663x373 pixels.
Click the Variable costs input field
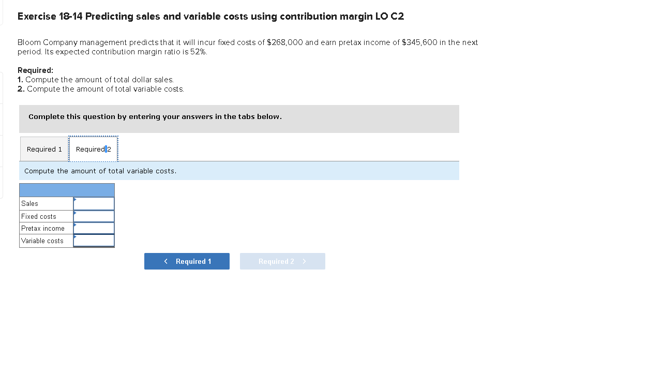[96, 240]
